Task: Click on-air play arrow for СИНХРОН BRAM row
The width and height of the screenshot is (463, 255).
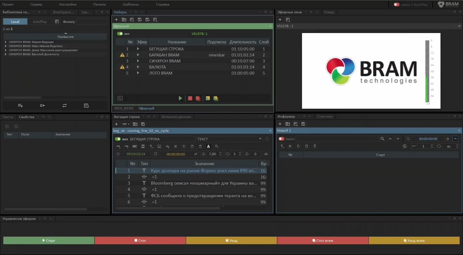Action: [138, 61]
